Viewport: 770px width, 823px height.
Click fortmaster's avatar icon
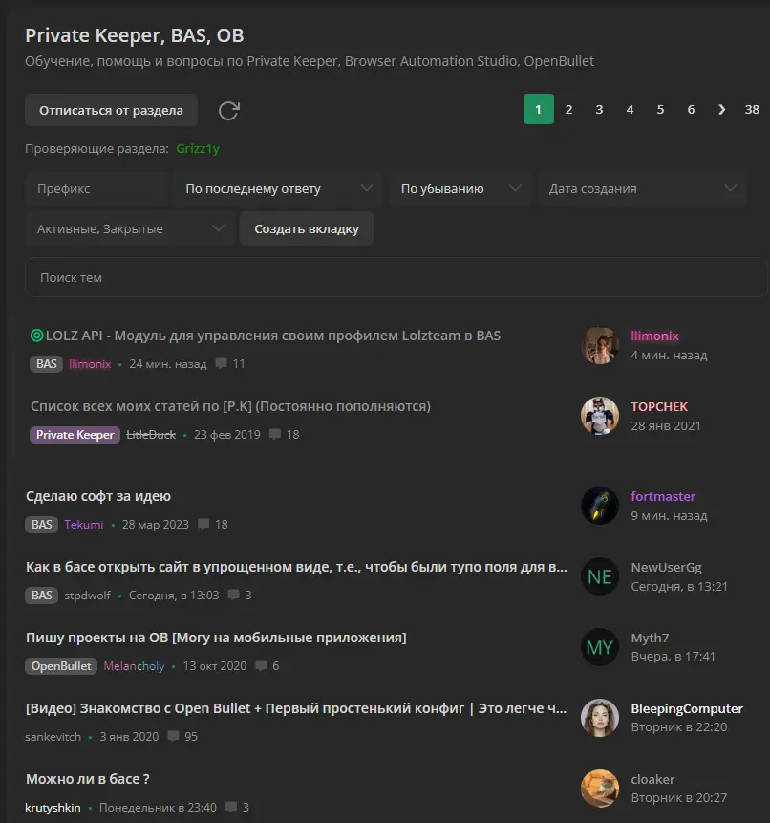pyautogui.click(x=600, y=506)
